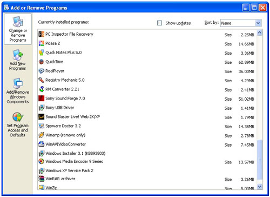The image size is (270, 197).
Task: Select the Windows XP Service Pack 2 entry
Action: coord(147,170)
